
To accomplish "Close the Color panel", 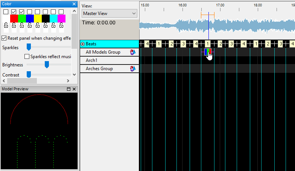I will (74, 4).
